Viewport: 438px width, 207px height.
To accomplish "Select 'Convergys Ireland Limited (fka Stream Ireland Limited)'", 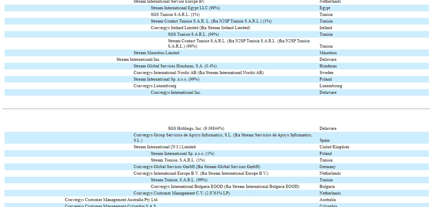I will pos(201,28).
